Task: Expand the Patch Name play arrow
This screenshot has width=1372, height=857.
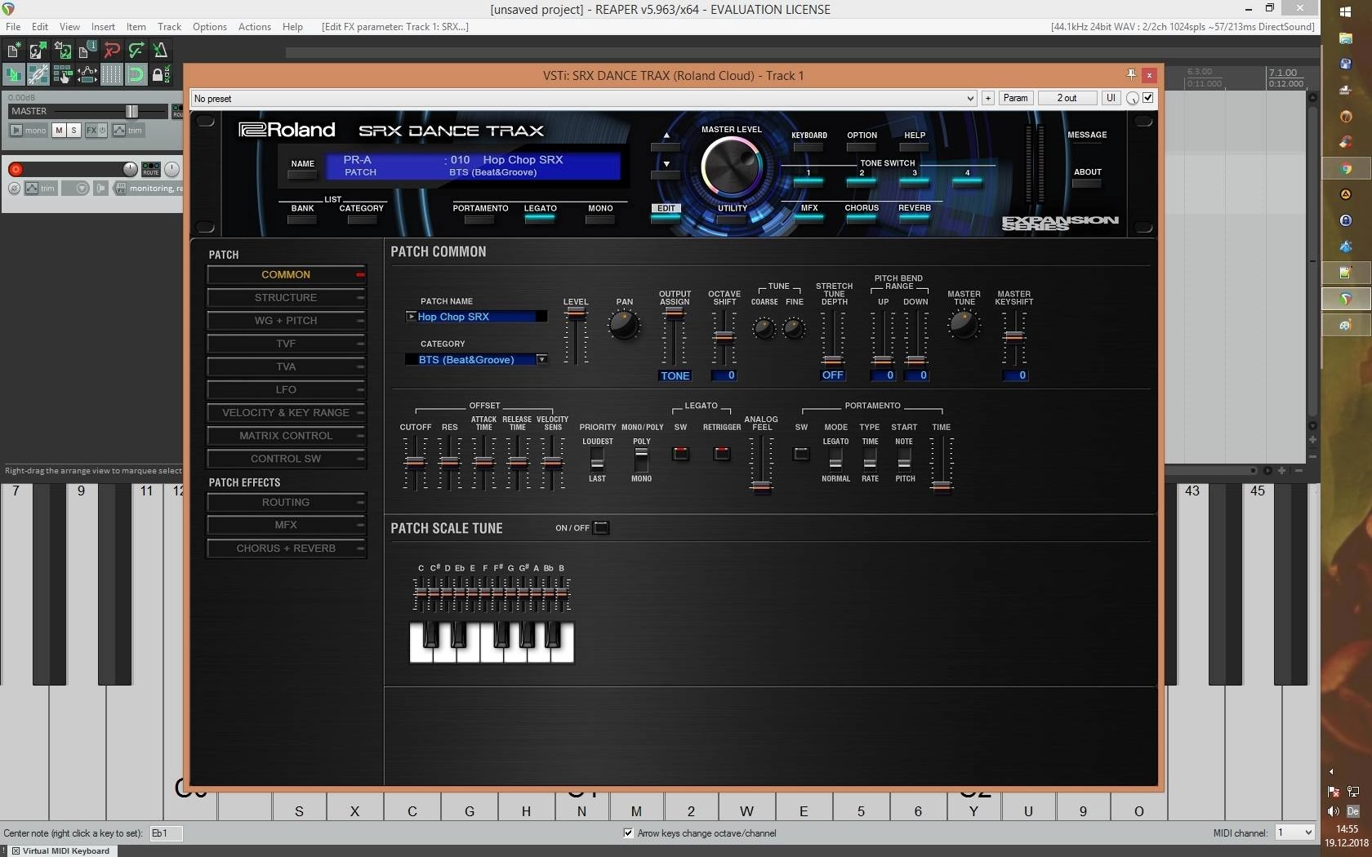Action: 411,316
